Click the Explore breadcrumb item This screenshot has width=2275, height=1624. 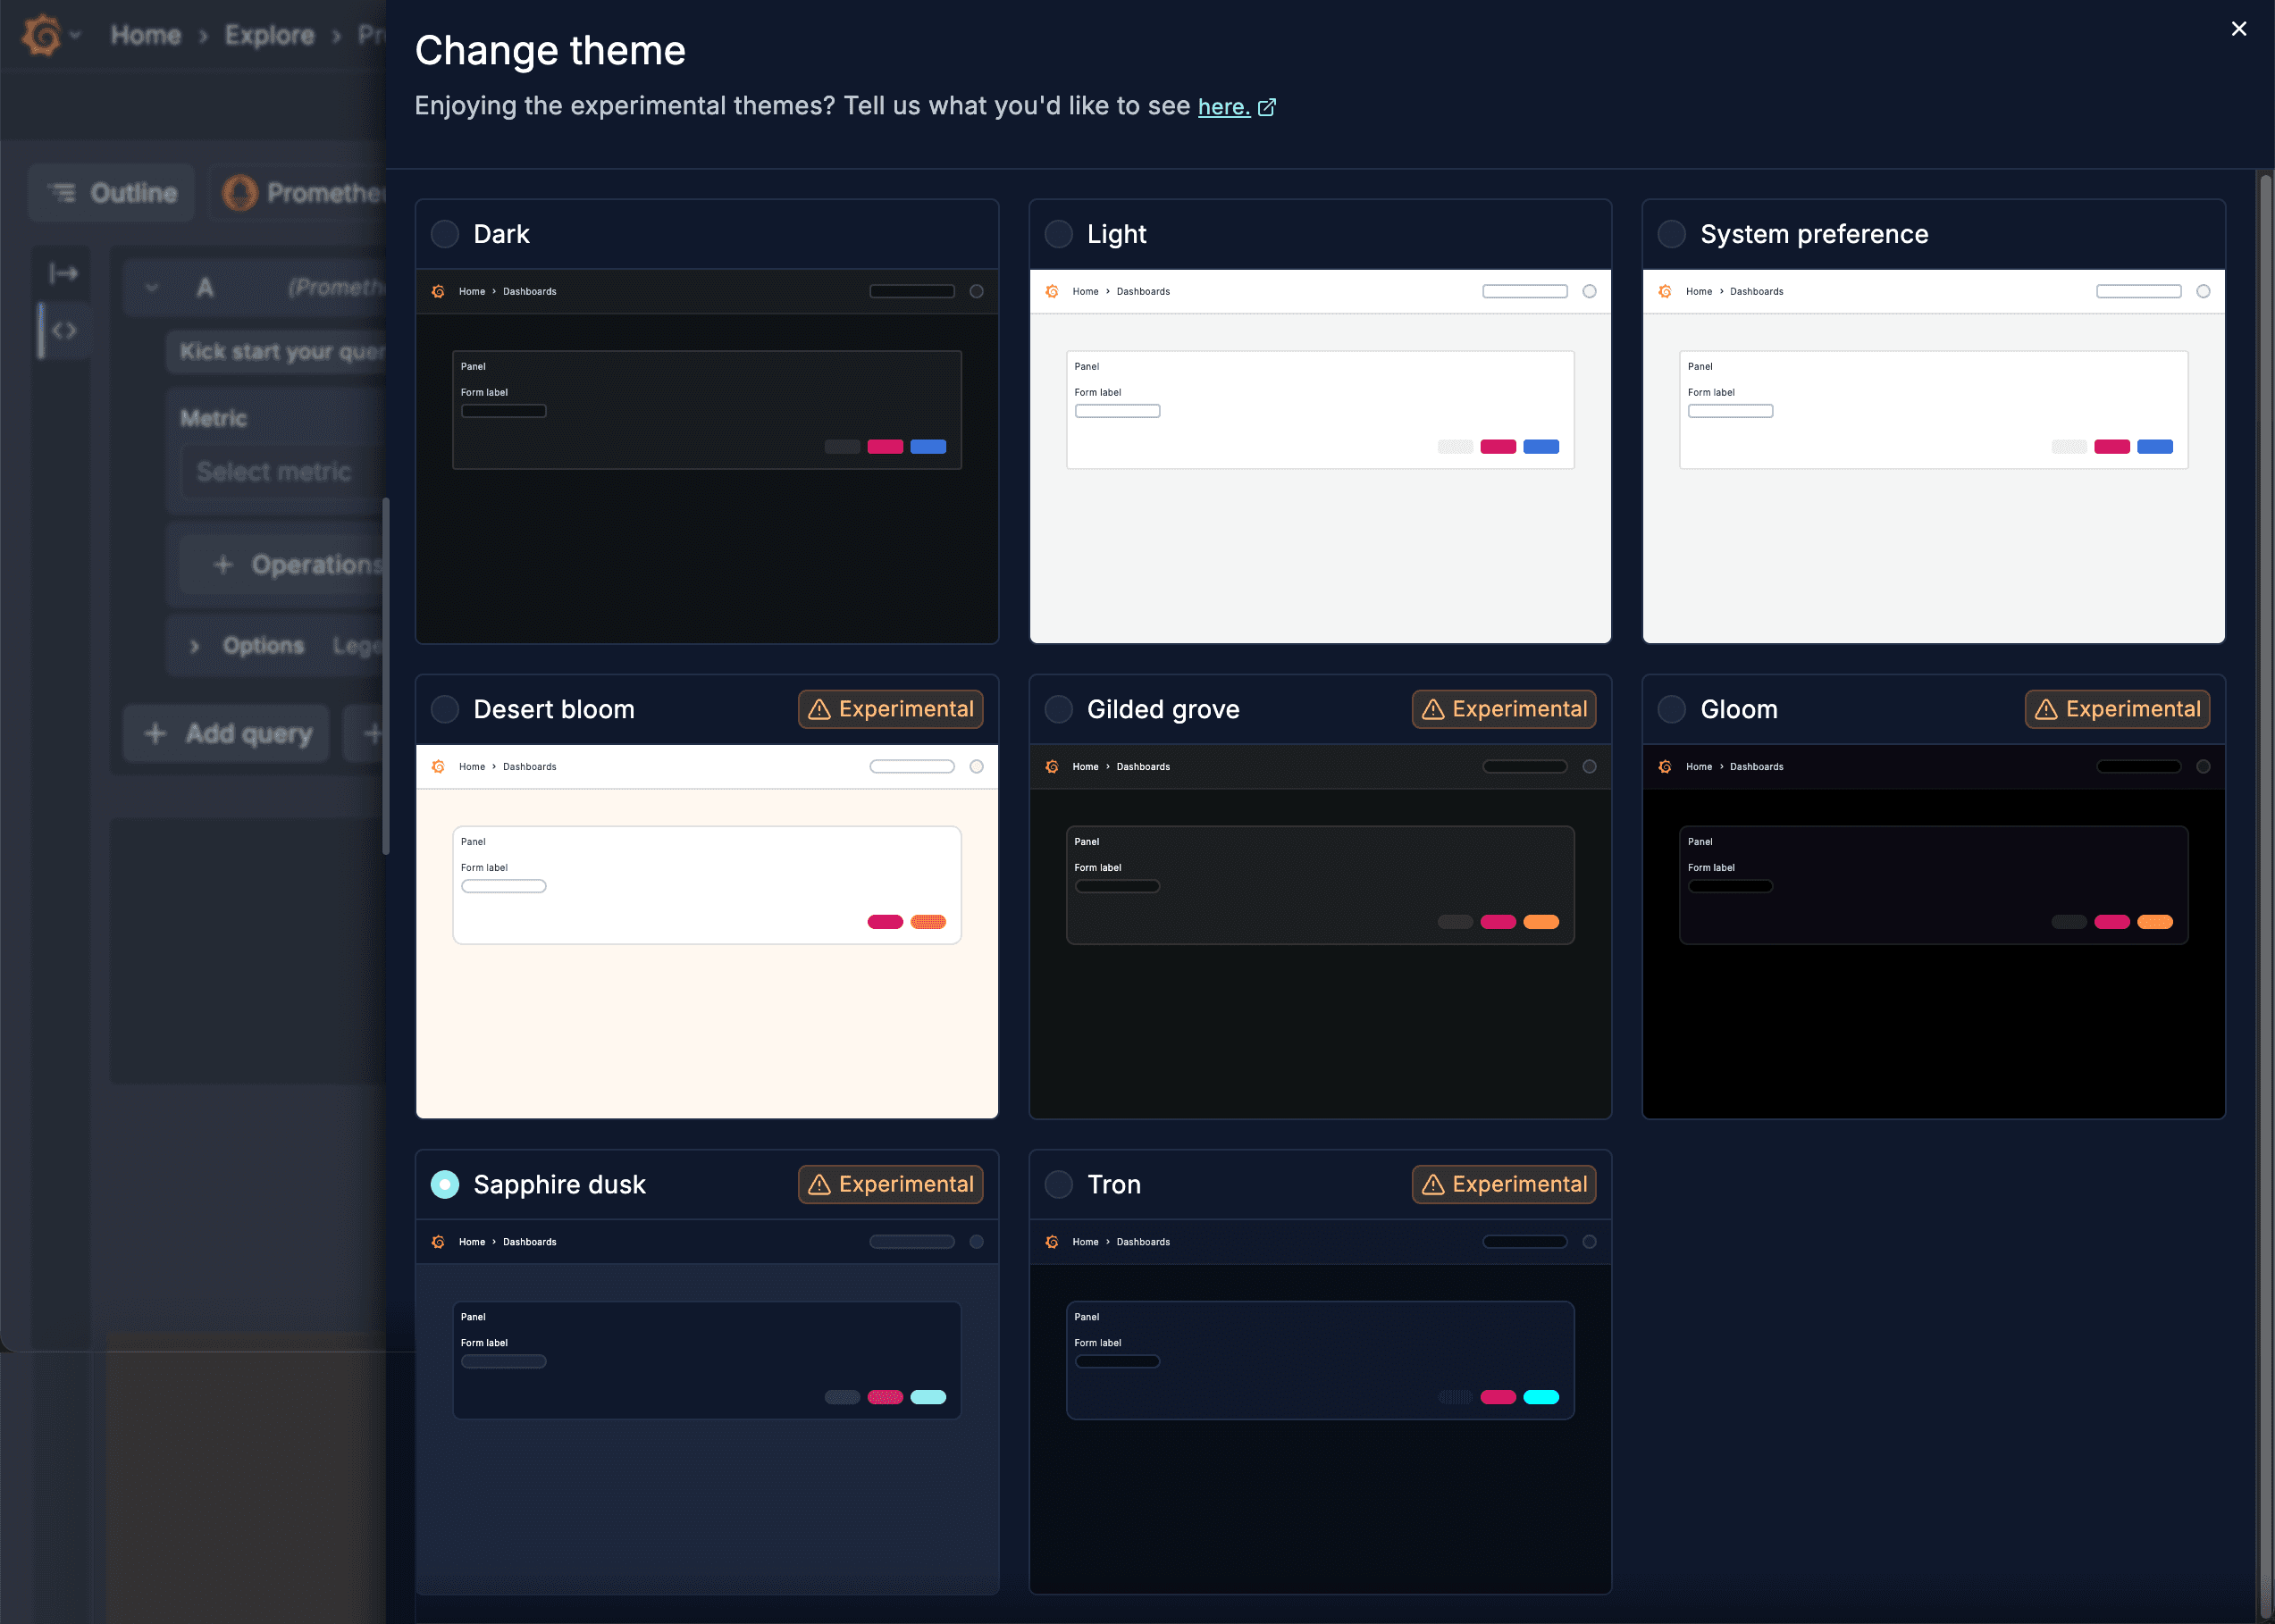tap(268, 34)
